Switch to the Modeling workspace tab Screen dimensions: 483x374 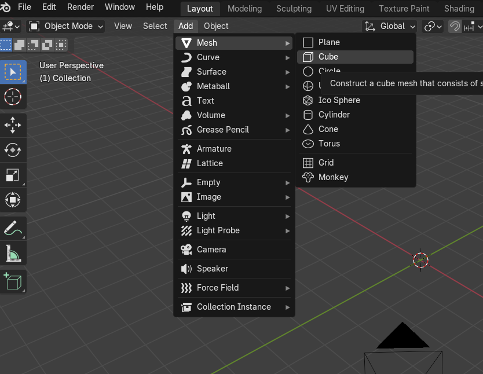pos(244,9)
